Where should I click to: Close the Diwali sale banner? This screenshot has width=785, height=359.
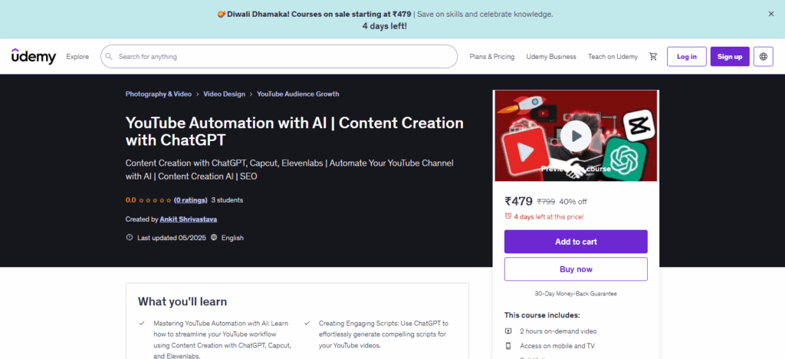click(x=770, y=14)
